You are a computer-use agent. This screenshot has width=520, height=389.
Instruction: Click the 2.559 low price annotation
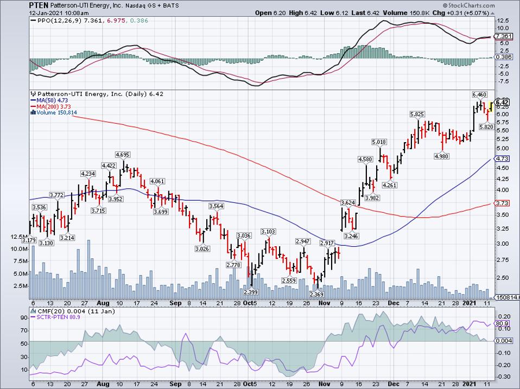pyautogui.click(x=289, y=280)
